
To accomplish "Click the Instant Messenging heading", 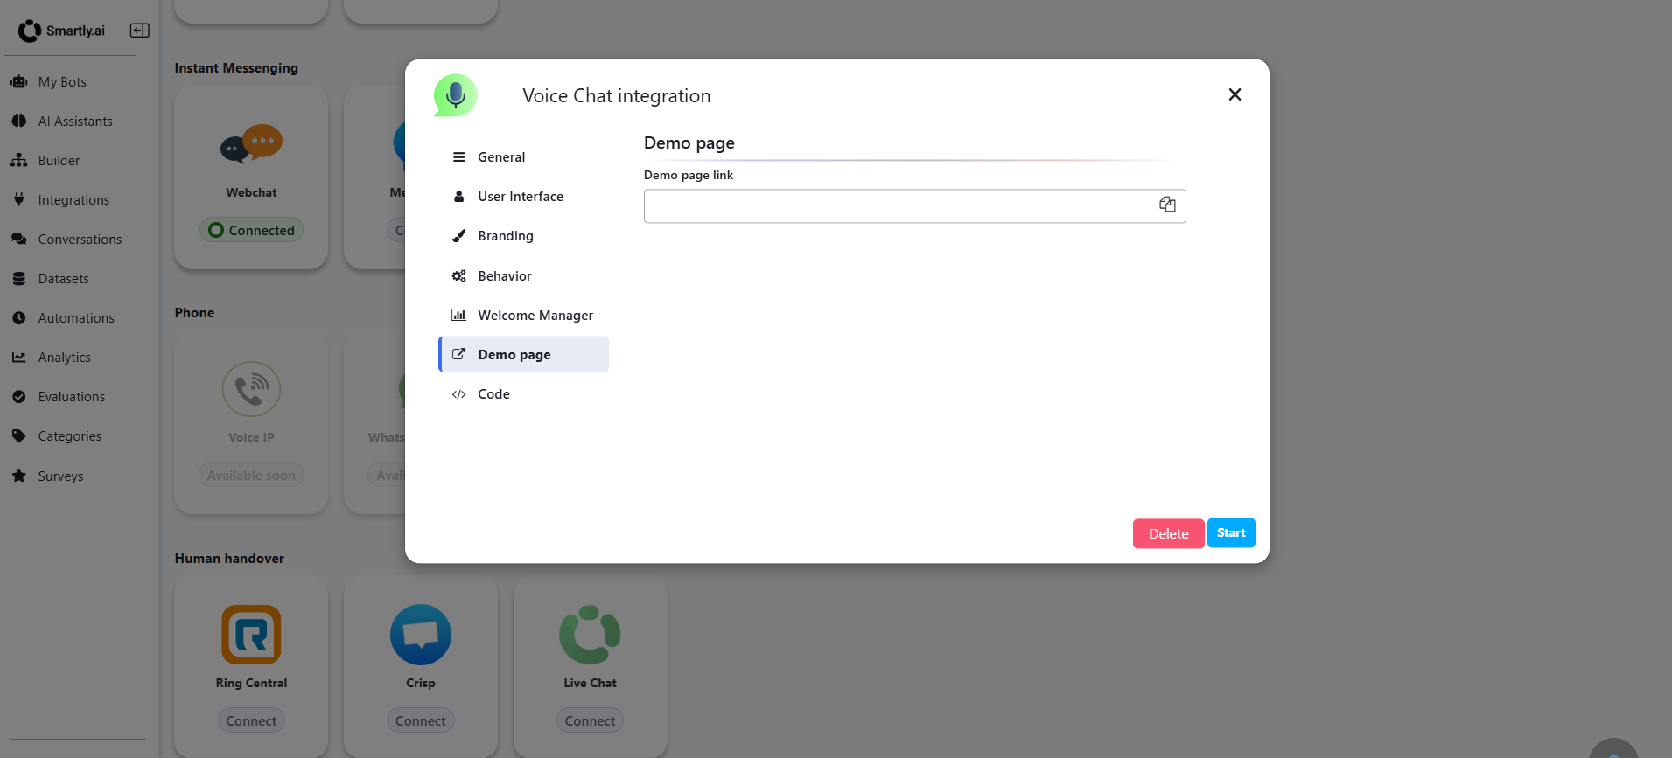I will [236, 68].
